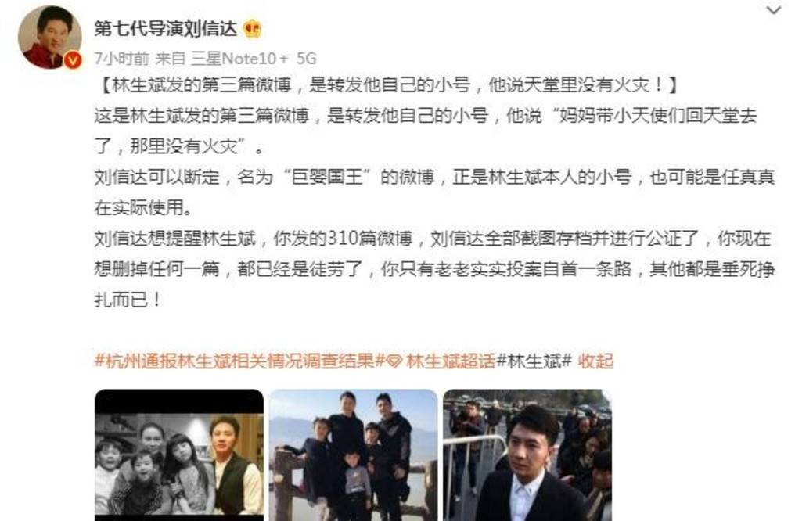Click the last line 扎而已！
This screenshot has width=795, height=521.
point(128,300)
